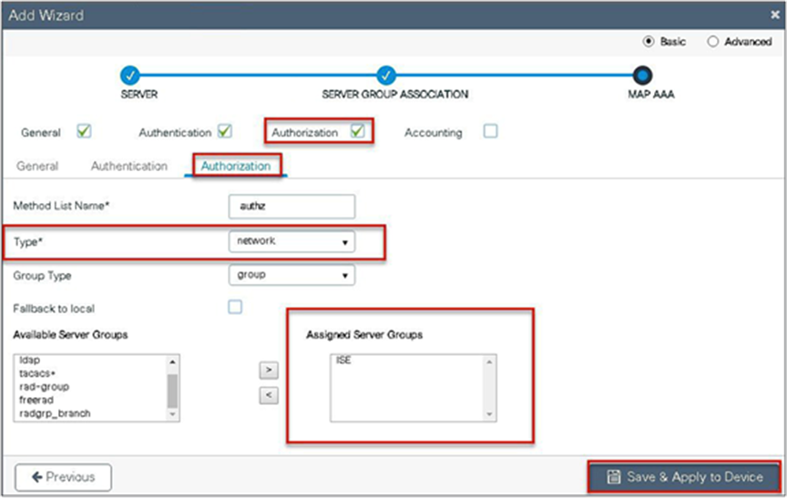
Task: Remove assigned group with < arrow
Action: point(269,395)
